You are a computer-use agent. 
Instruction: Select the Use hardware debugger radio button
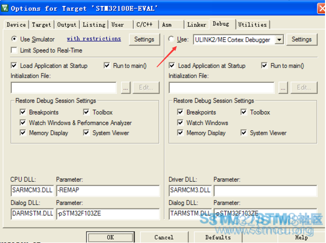pyautogui.click(x=171, y=39)
